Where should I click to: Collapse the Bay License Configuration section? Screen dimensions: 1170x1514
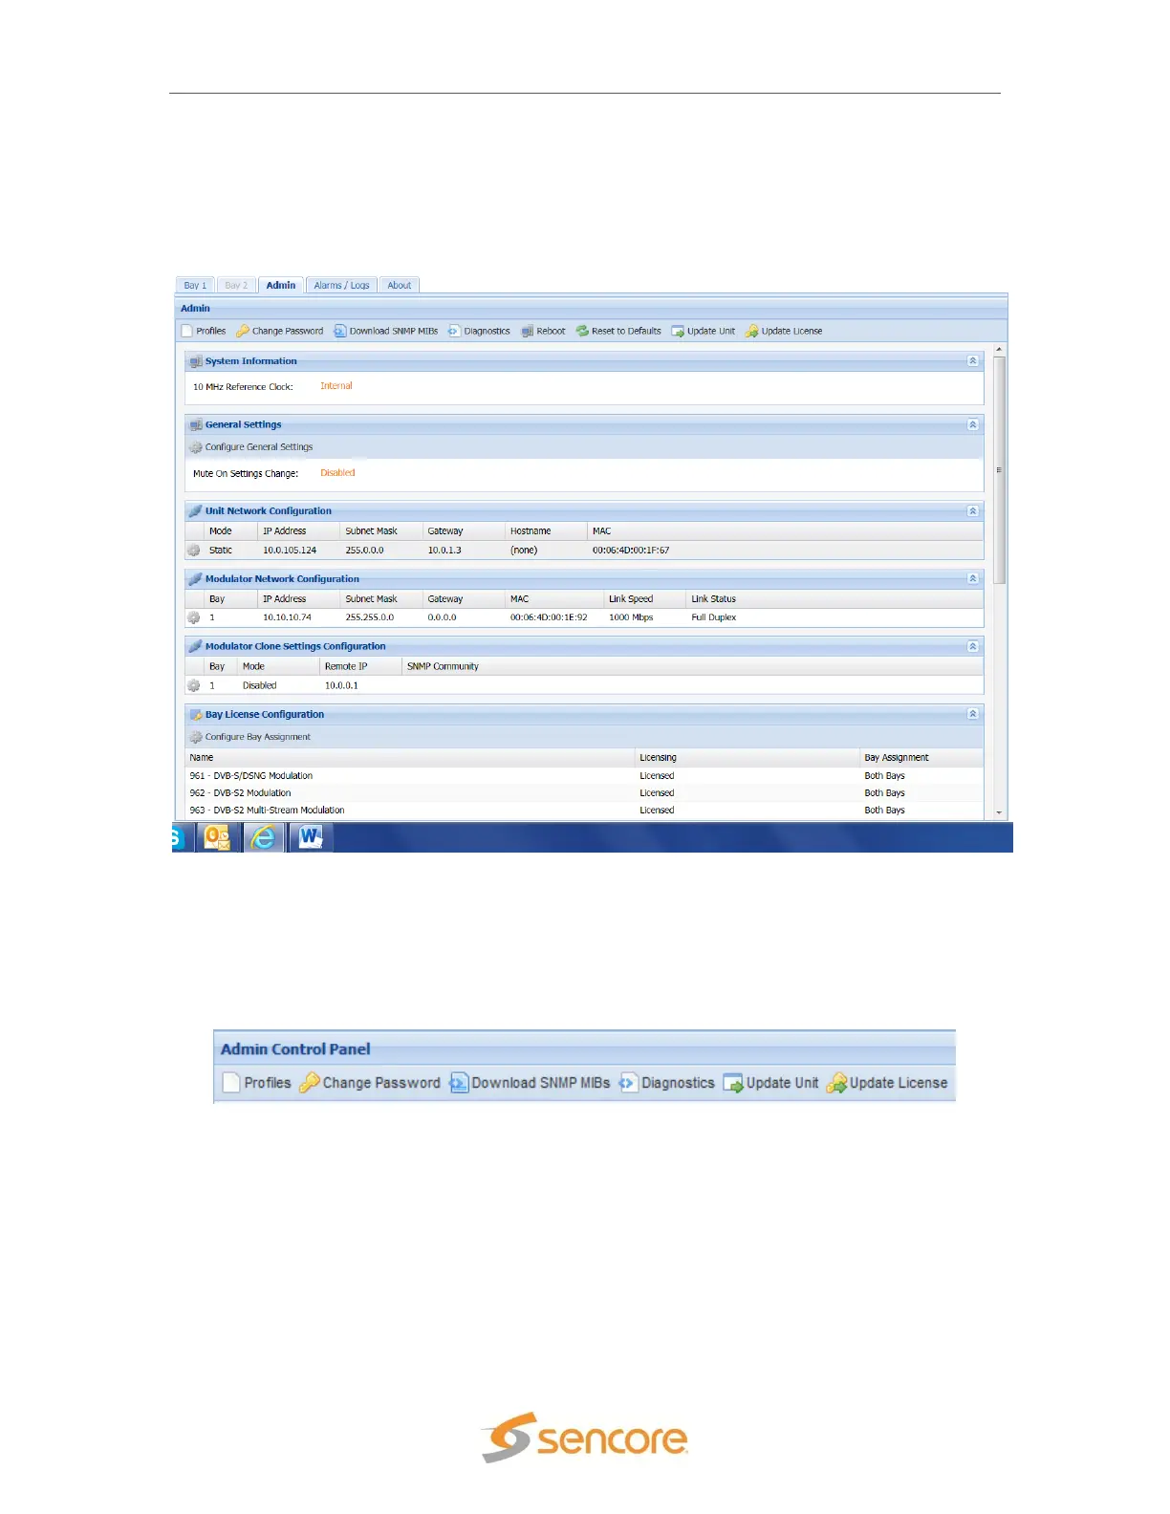point(972,714)
